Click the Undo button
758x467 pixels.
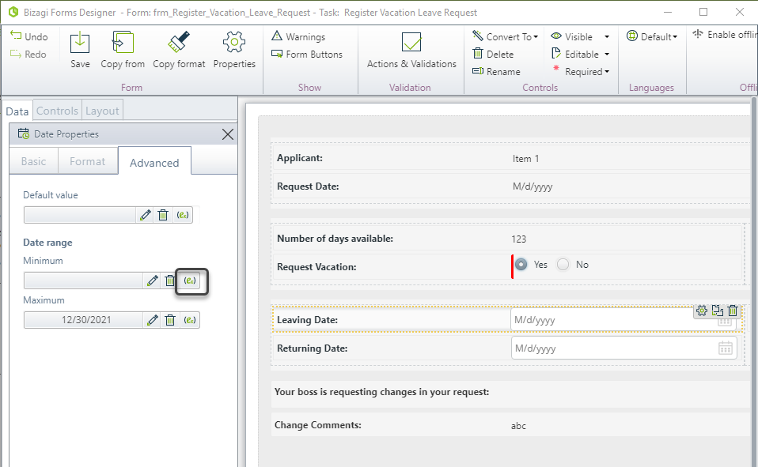[29, 36]
